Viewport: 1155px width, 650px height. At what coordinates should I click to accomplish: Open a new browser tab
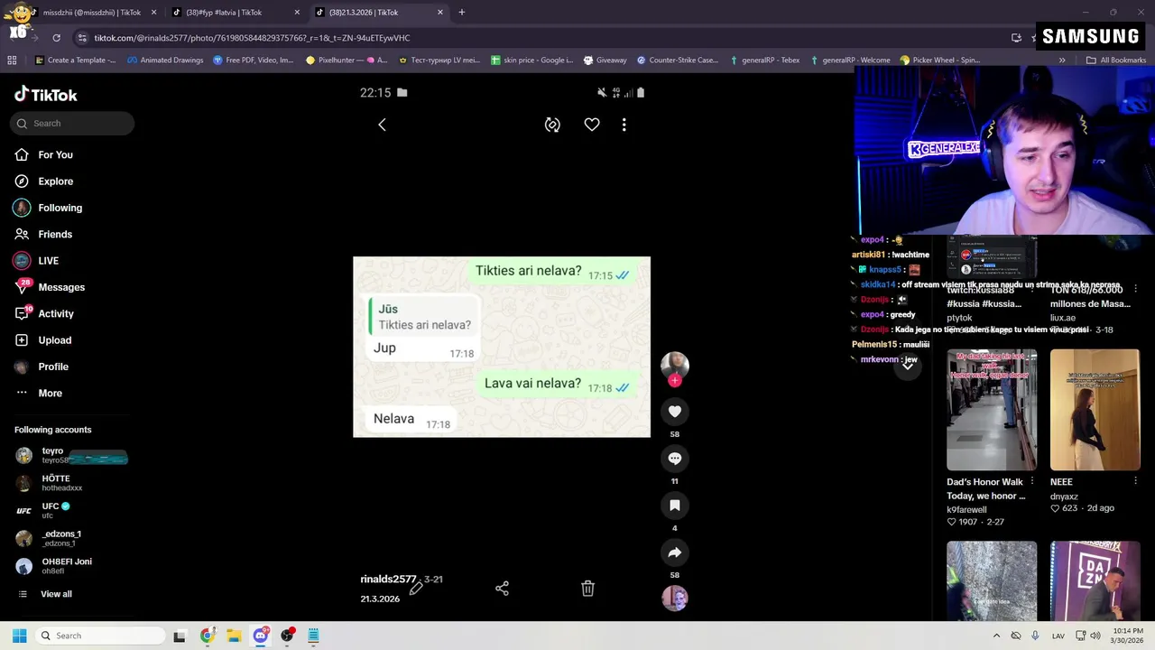[x=462, y=13]
